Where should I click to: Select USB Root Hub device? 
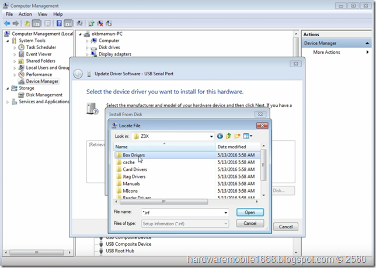(x=120, y=250)
